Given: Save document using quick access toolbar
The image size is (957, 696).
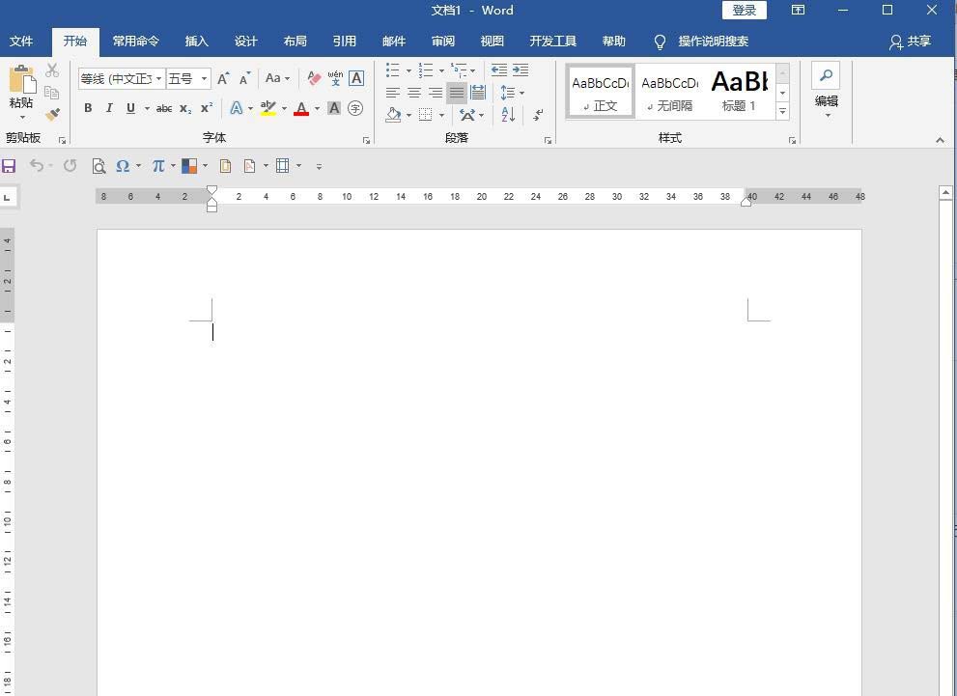Looking at the screenshot, I should 9,166.
